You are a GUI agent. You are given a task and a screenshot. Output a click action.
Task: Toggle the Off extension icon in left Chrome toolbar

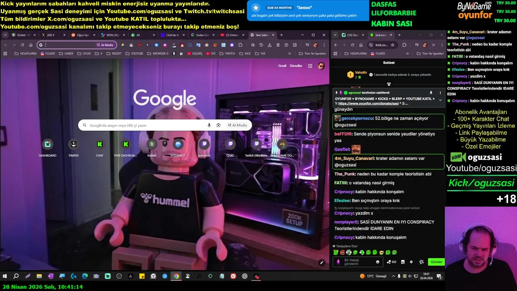(174, 45)
